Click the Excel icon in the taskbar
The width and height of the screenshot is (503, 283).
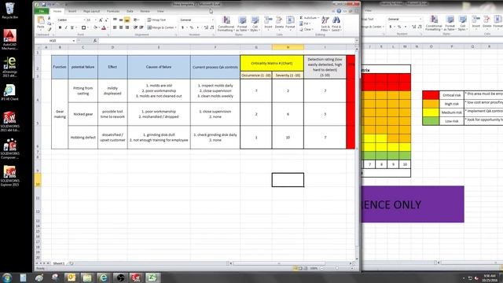click(152, 277)
